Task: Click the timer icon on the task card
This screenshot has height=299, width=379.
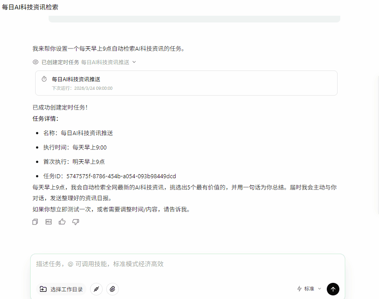Action: click(44, 79)
